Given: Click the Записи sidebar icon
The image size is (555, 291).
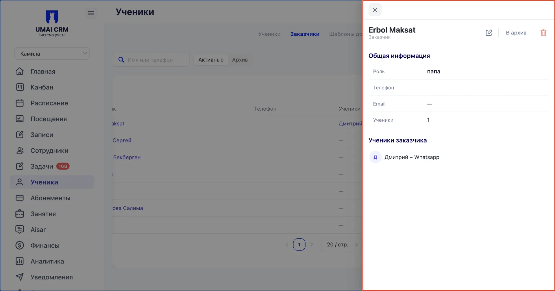Looking at the screenshot, I should 20,135.
